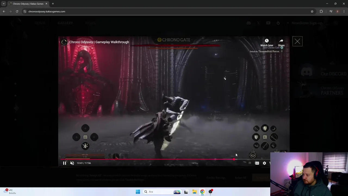Image resolution: width=348 pixels, height=196 pixels.
Task: Open Chrome media controls
Action: [x=331, y=11]
